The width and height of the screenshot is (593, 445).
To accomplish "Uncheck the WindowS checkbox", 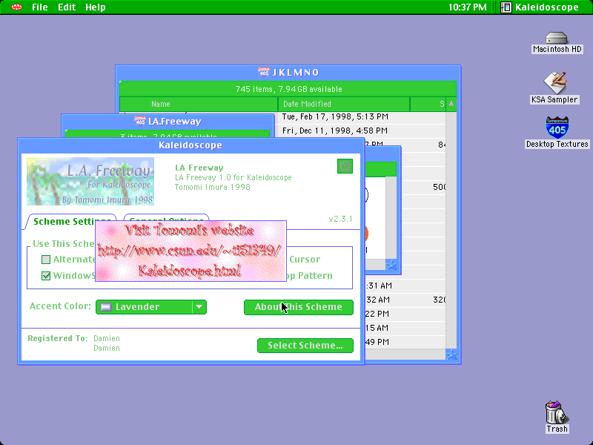I will (46, 275).
